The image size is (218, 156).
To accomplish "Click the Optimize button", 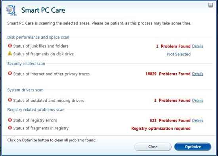I will click(x=193, y=146).
